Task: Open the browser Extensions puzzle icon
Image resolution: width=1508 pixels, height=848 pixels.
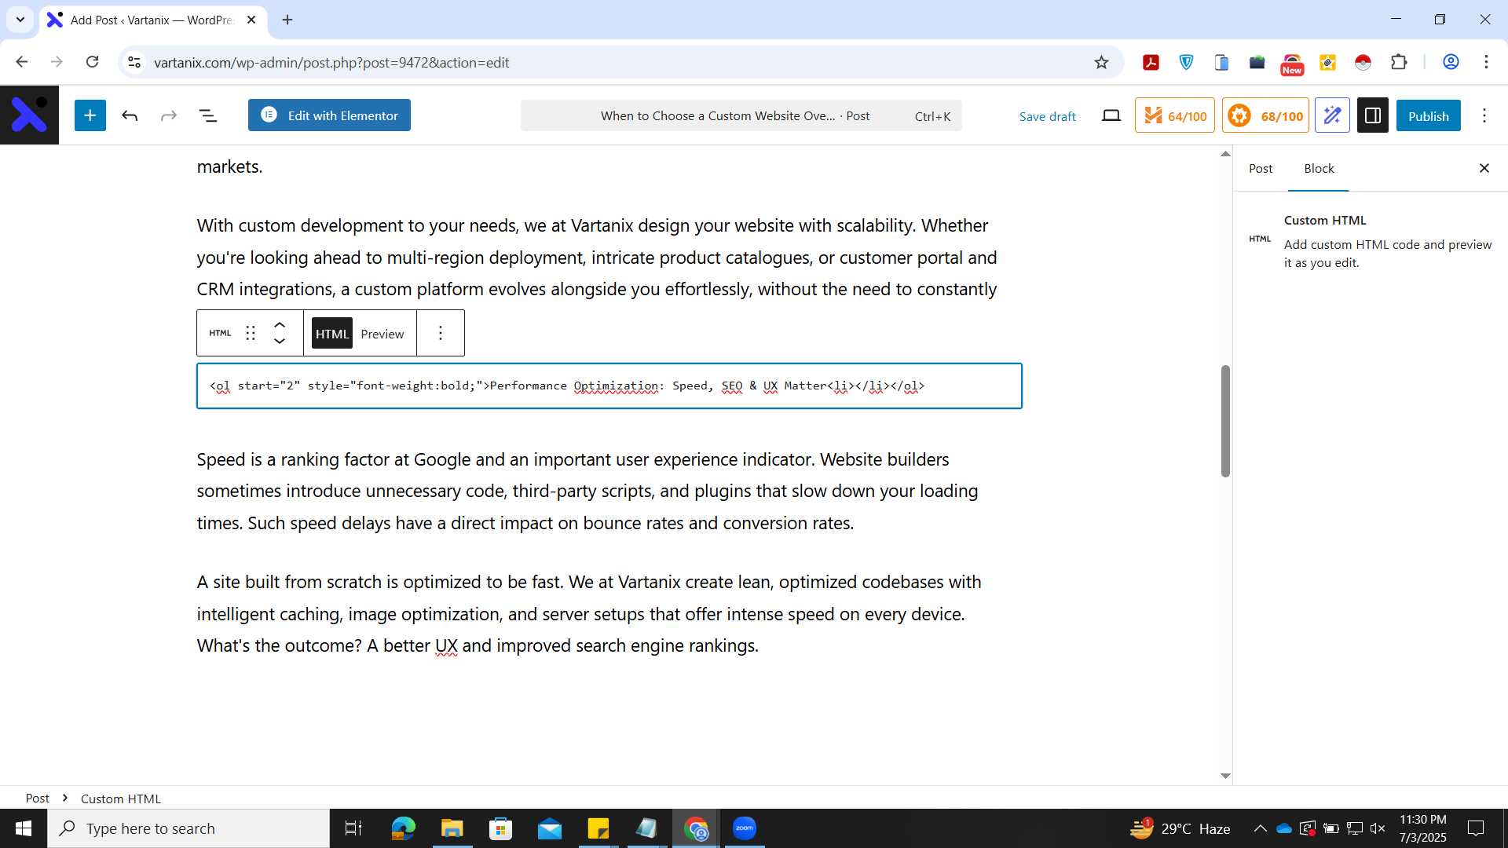Action: (x=1399, y=62)
